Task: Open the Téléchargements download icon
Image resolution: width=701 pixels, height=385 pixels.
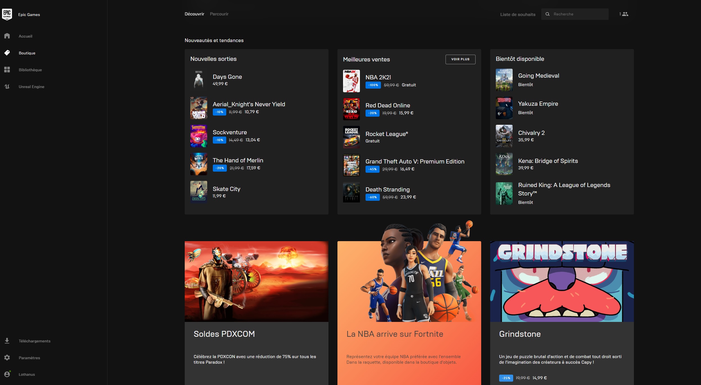Action: pyautogui.click(x=7, y=341)
